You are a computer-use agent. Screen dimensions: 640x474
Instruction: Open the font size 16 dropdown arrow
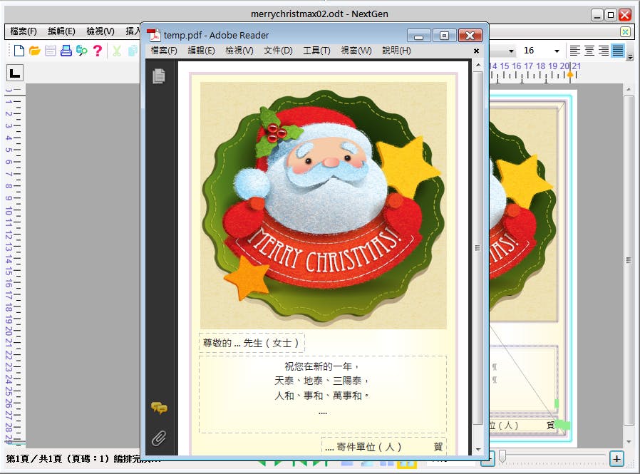(557, 51)
